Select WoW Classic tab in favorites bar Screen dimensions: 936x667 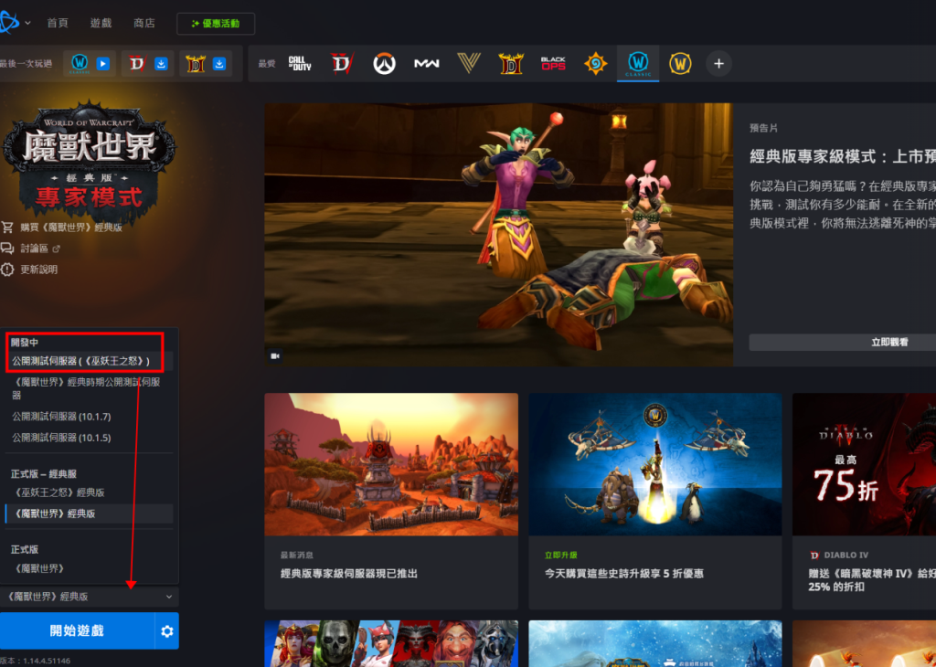pyautogui.click(x=638, y=63)
